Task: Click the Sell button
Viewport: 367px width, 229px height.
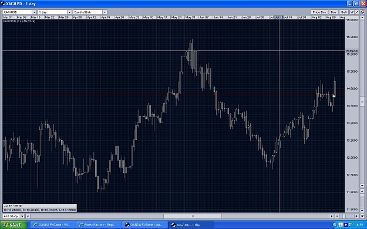Action: pos(344,12)
